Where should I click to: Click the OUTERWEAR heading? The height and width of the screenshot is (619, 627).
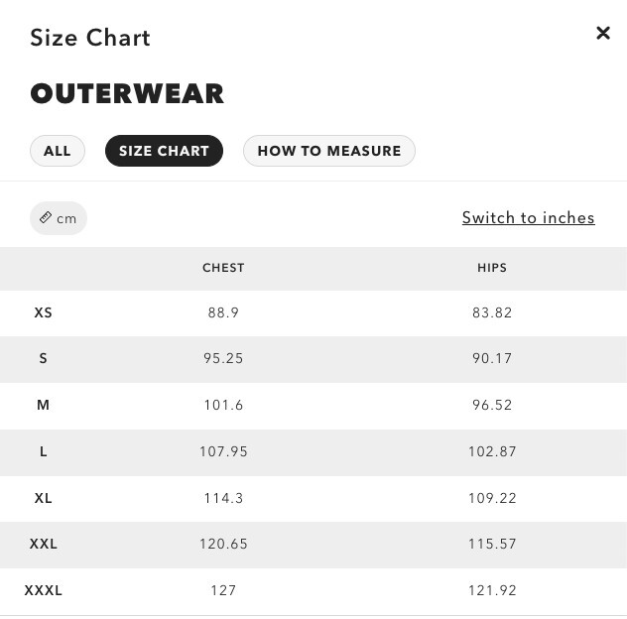(127, 94)
